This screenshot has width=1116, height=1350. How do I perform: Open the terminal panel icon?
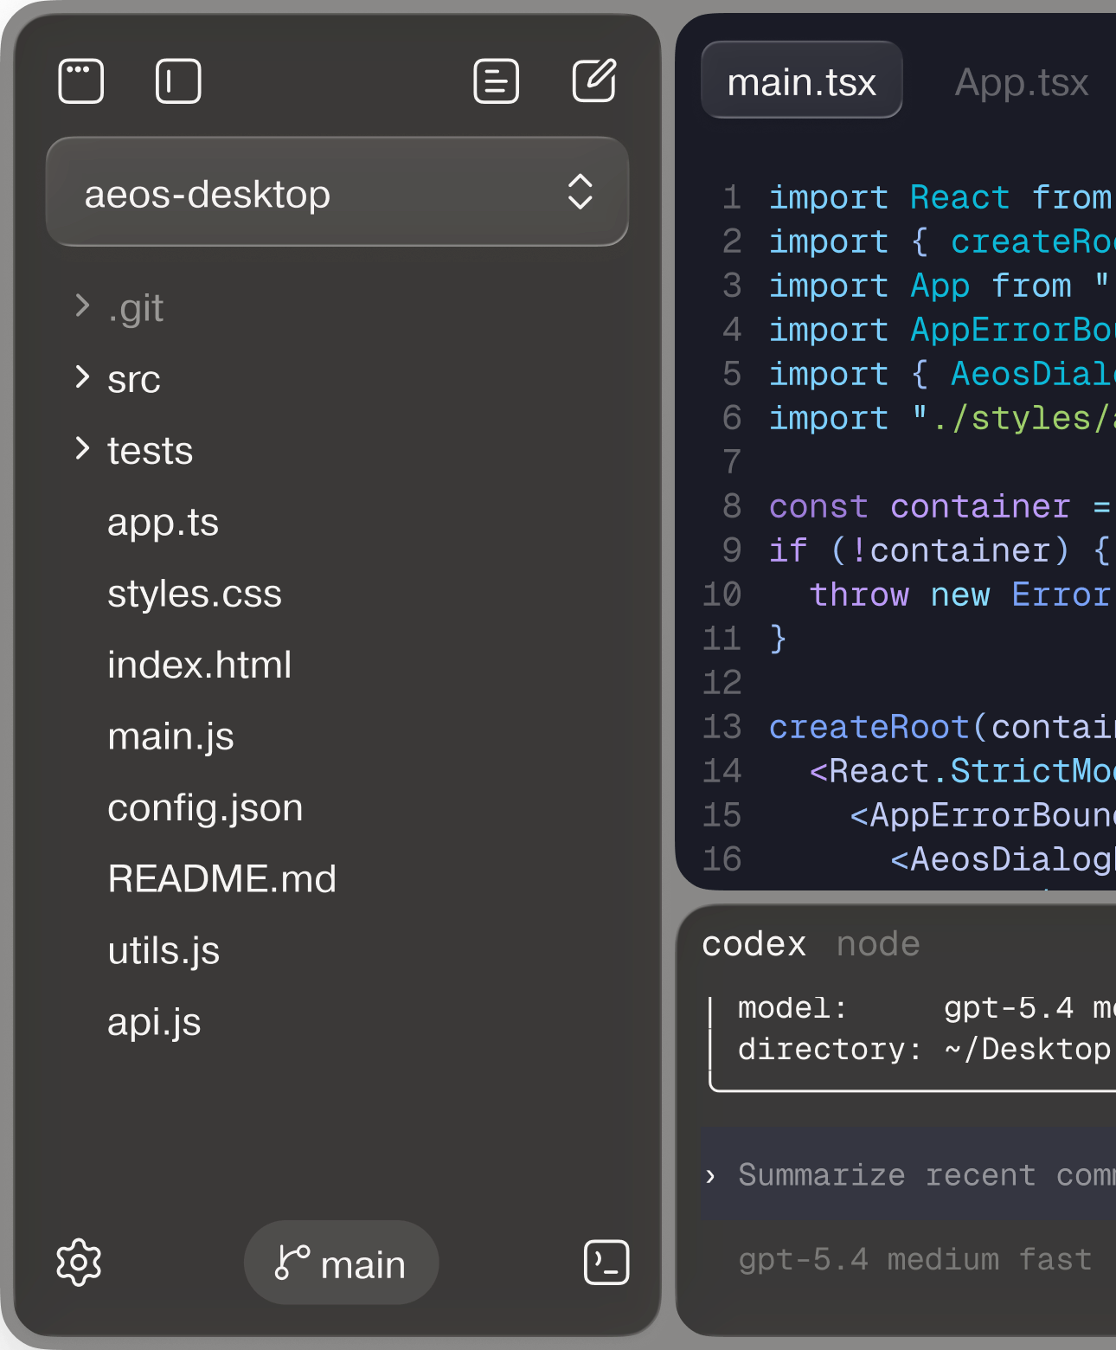606,1262
